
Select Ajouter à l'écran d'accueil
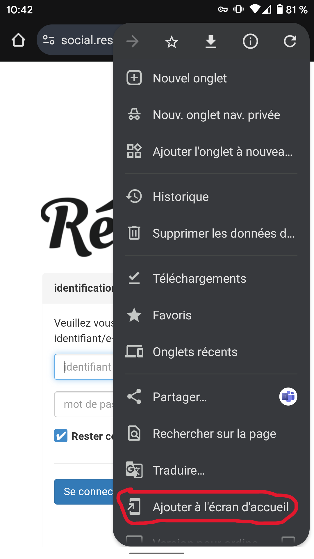211,507
